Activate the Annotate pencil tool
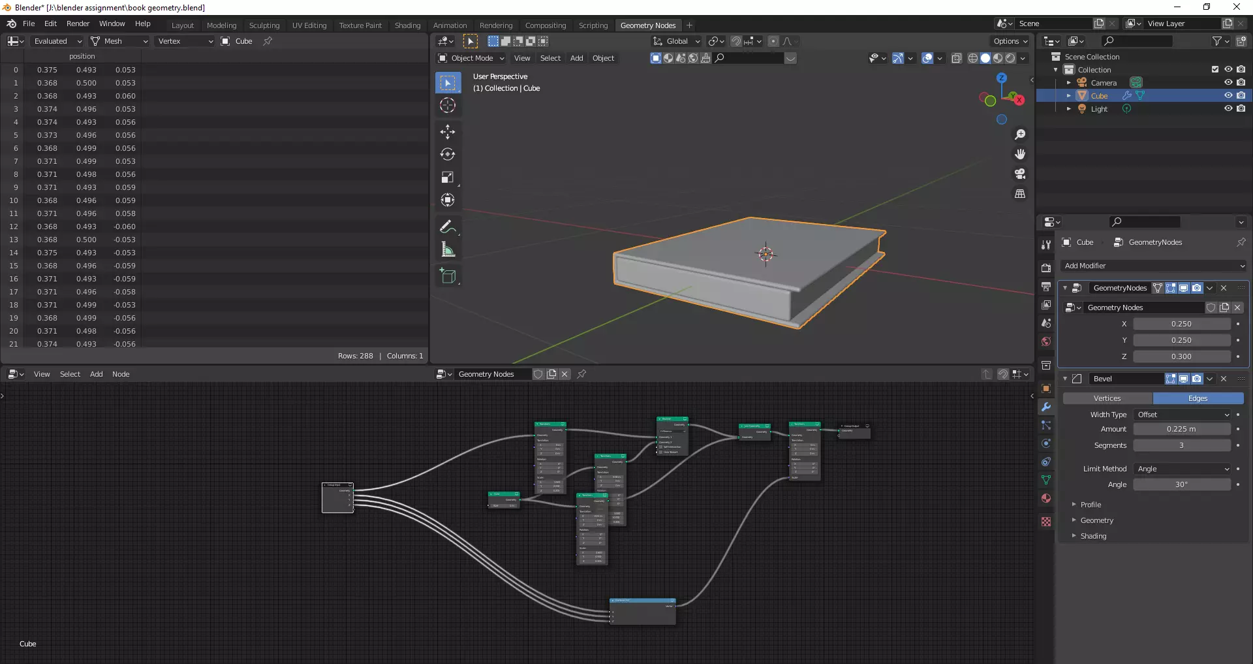The height and width of the screenshot is (664, 1253). pos(448,227)
